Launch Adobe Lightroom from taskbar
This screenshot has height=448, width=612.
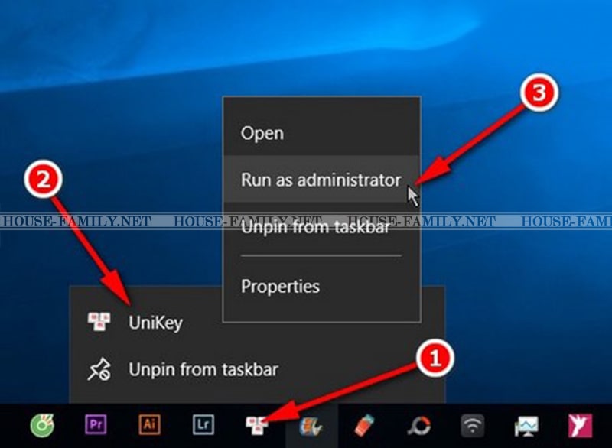click(203, 424)
